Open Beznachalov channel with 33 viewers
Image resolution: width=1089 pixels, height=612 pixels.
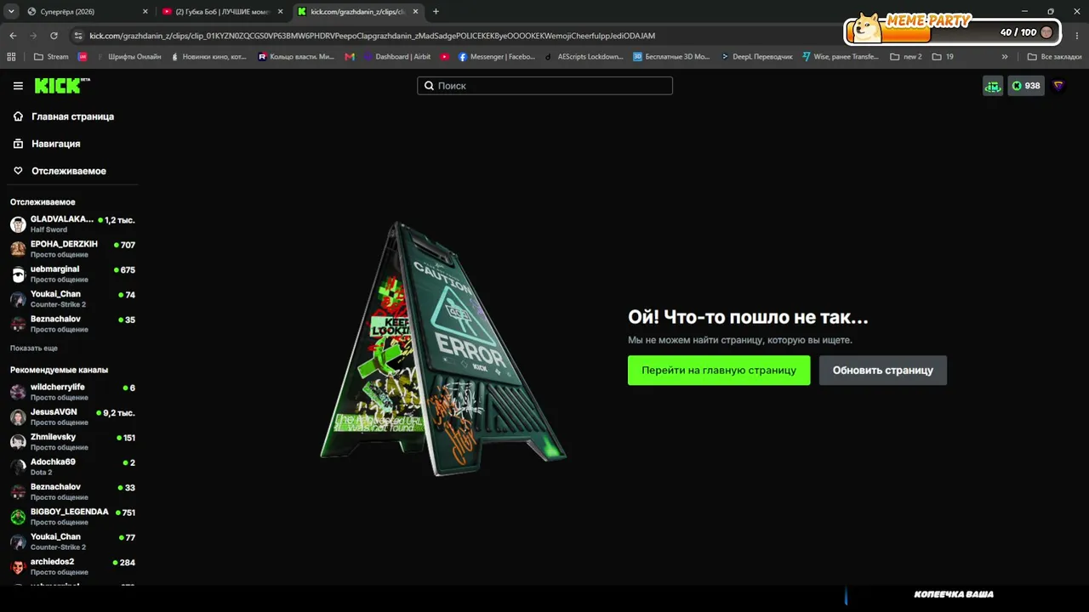click(72, 492)
